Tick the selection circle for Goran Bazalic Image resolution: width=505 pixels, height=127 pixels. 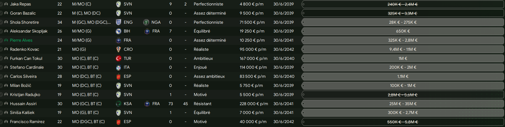pos(1,13)
